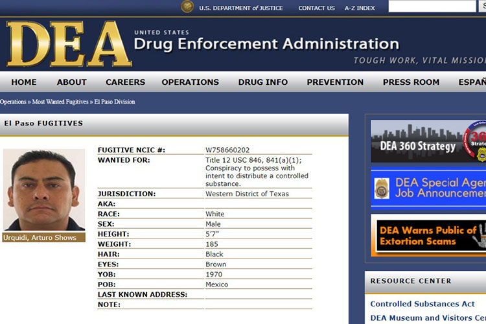486x324 pixels.
Task: Click the Department of Justice seal icon
Action: [187, 6]
